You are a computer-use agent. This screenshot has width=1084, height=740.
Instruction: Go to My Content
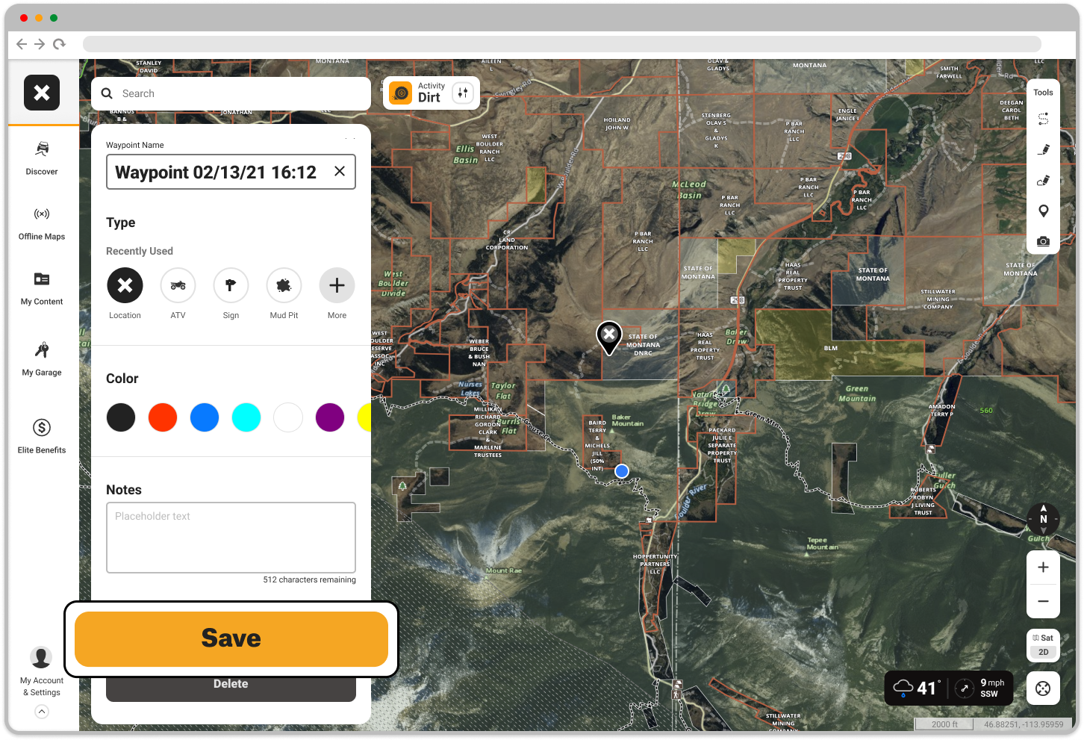point(42,289)
